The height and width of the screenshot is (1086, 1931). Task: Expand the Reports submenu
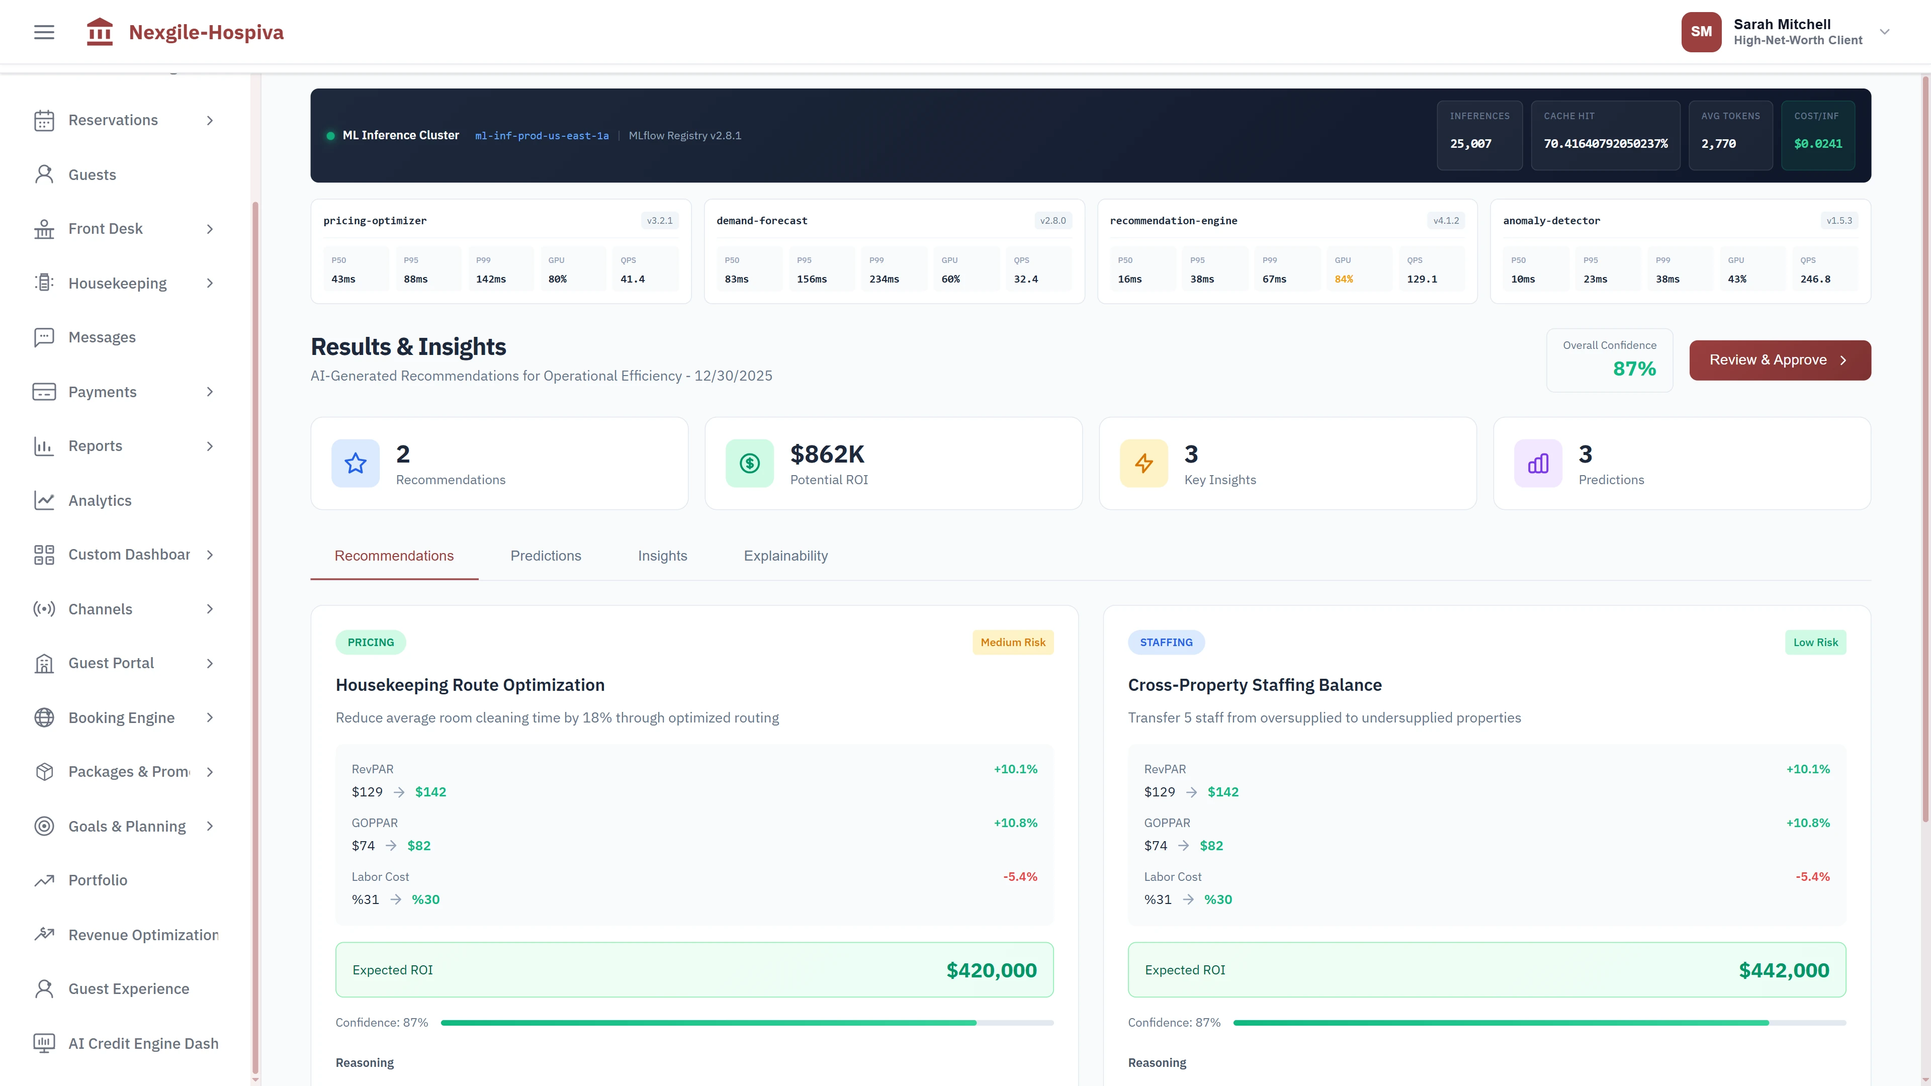pos(210,446)
